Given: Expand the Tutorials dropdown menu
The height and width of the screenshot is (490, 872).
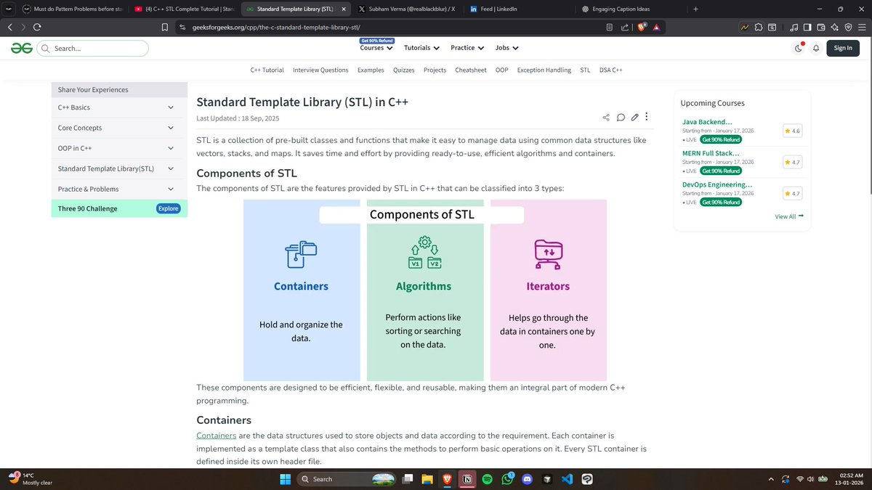Looking at the screenshot, I should tap(421, 48).
